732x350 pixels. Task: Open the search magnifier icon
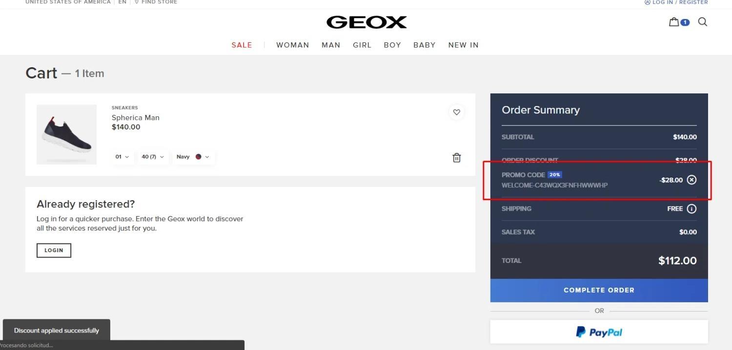click(x=703, y=22)
